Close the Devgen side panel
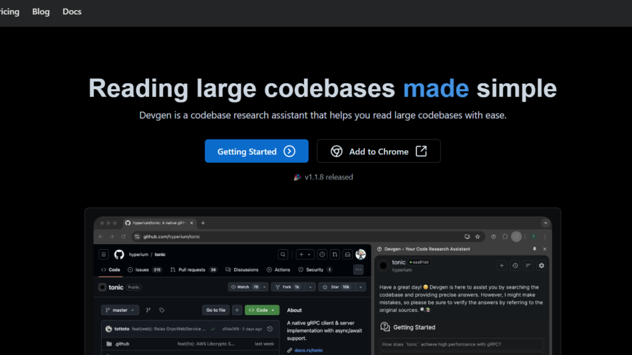The width and height of the screenshot is (632, 355). (545, 249)
